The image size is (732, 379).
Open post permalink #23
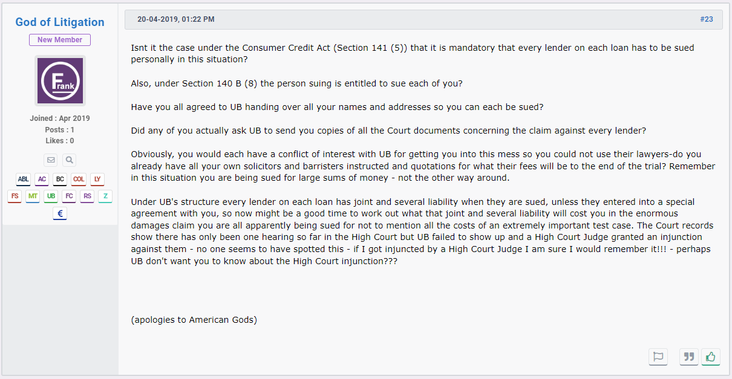pyautogui.click(x=707, y=19)
